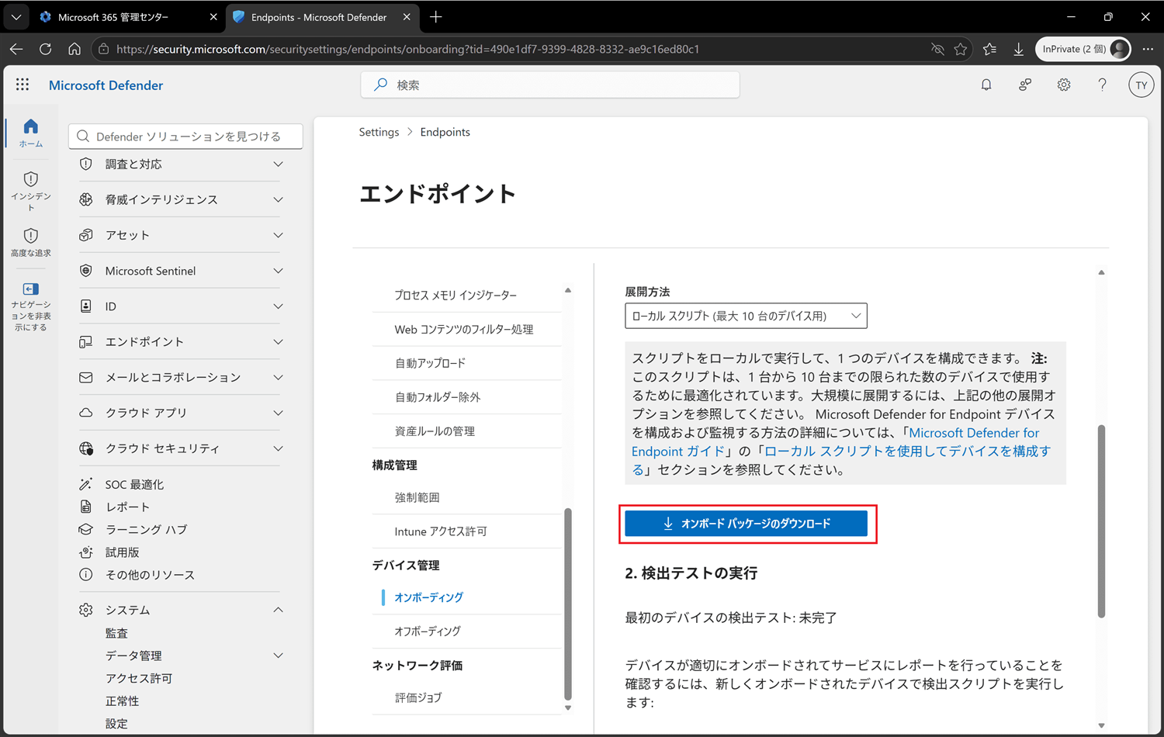Click Settings in the breadcrumb
Image resolution: width=1164 pixels, height=737 pixels.
click(379, 132)
